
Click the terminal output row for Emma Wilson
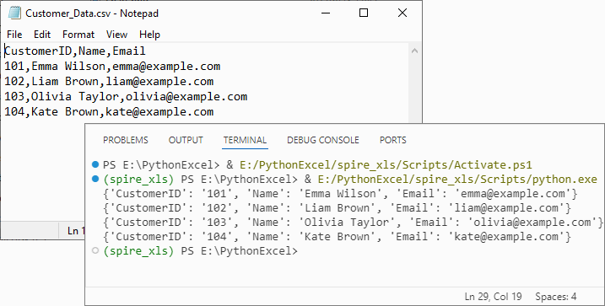coord(340,194)
